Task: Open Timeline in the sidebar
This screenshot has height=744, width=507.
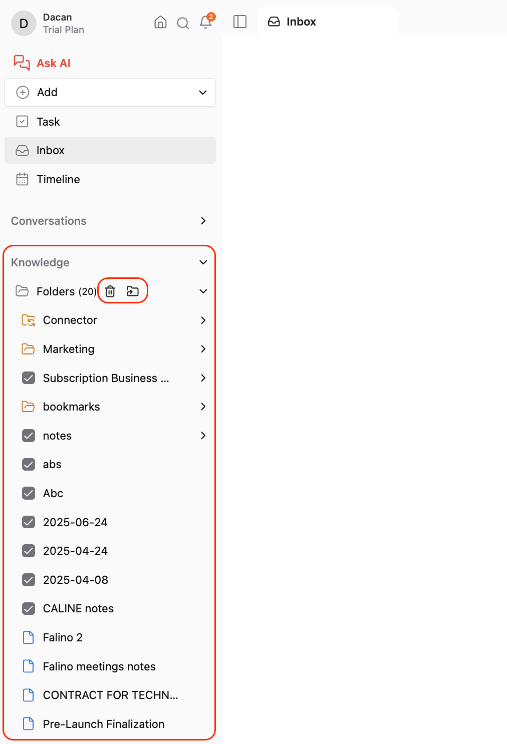Action: pos(110,179)
